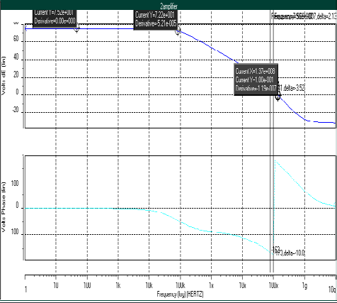Select the cursor marker near 100k on gain curve
The height and width of the screenshot is (303, 337).
point(178,31)
